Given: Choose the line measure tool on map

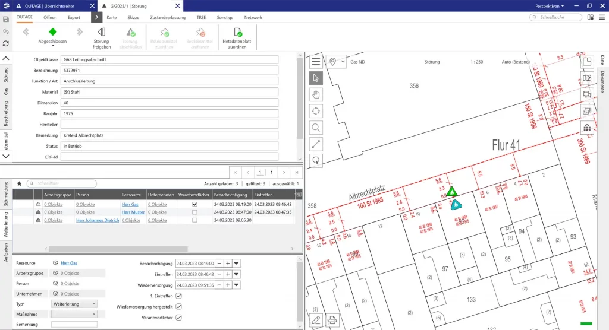Looking at the screenshot, I should (316, 143).
